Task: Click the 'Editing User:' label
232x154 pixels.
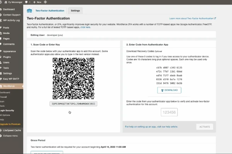Action: click(x=38, y=35)
